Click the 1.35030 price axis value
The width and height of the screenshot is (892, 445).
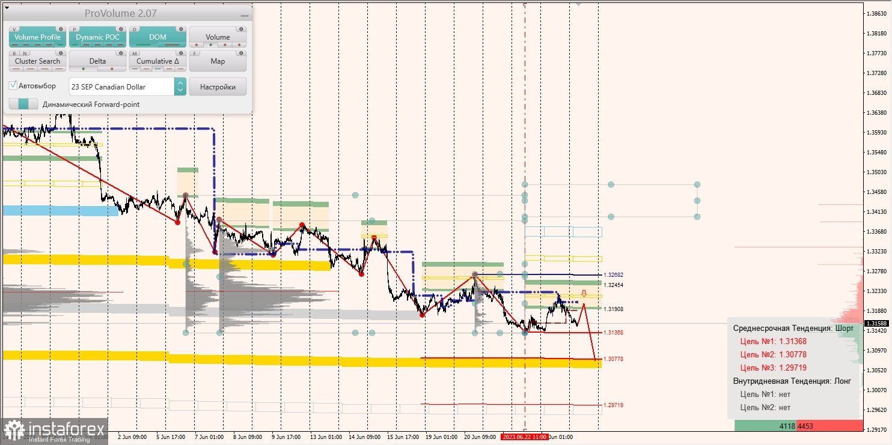(878, 172)
